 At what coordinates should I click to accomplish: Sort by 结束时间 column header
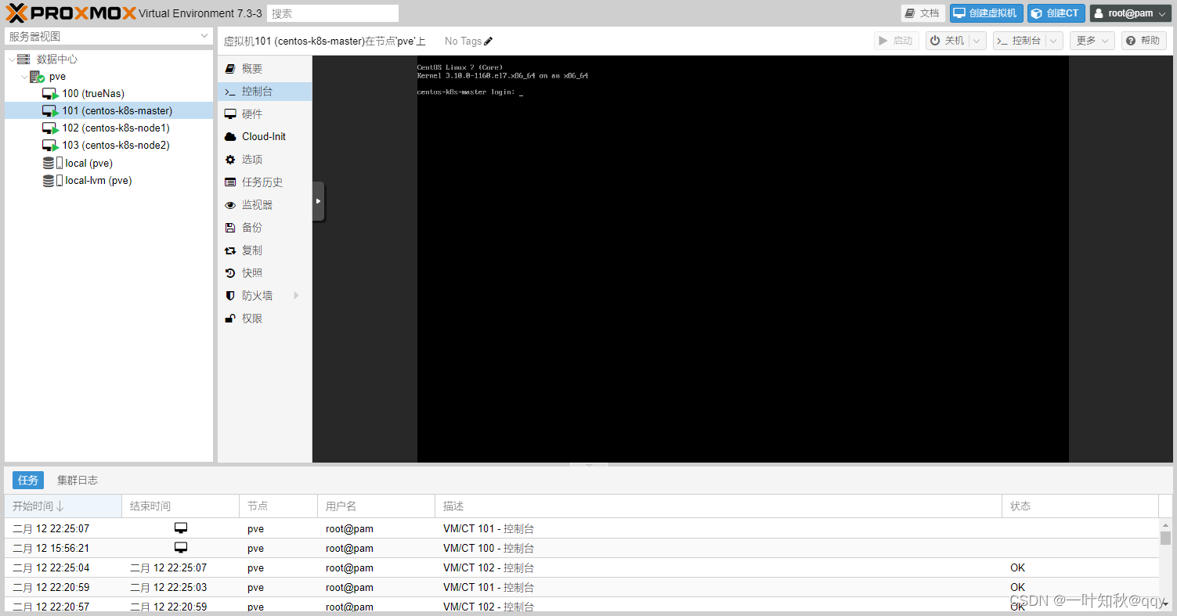tap(181, 506)
